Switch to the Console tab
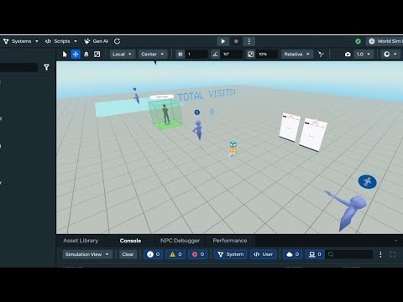403x302 pixels. 130,241
